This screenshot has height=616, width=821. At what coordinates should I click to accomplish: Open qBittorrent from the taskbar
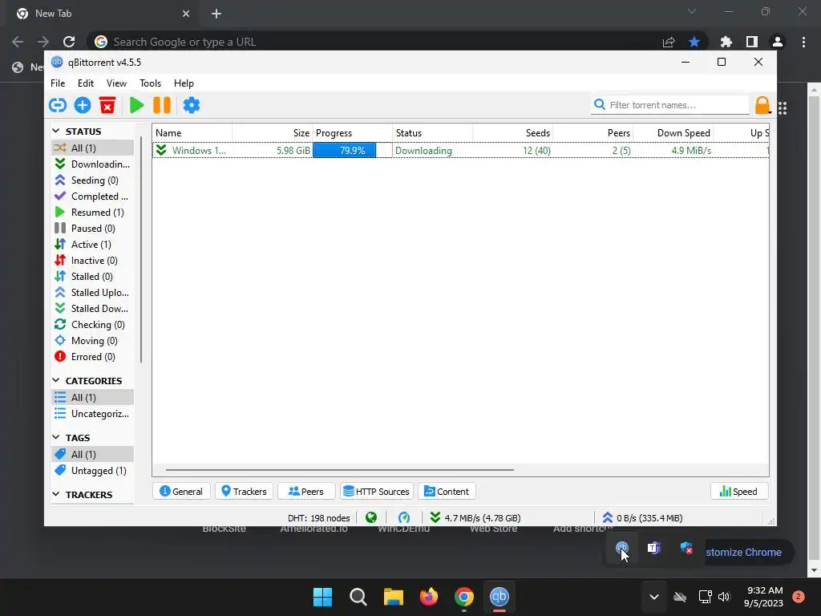(499, 597)
